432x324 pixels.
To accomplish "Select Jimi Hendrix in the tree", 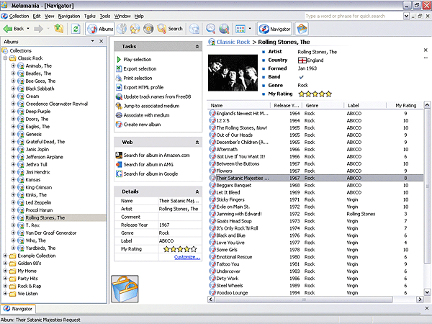I will [37, 172].
